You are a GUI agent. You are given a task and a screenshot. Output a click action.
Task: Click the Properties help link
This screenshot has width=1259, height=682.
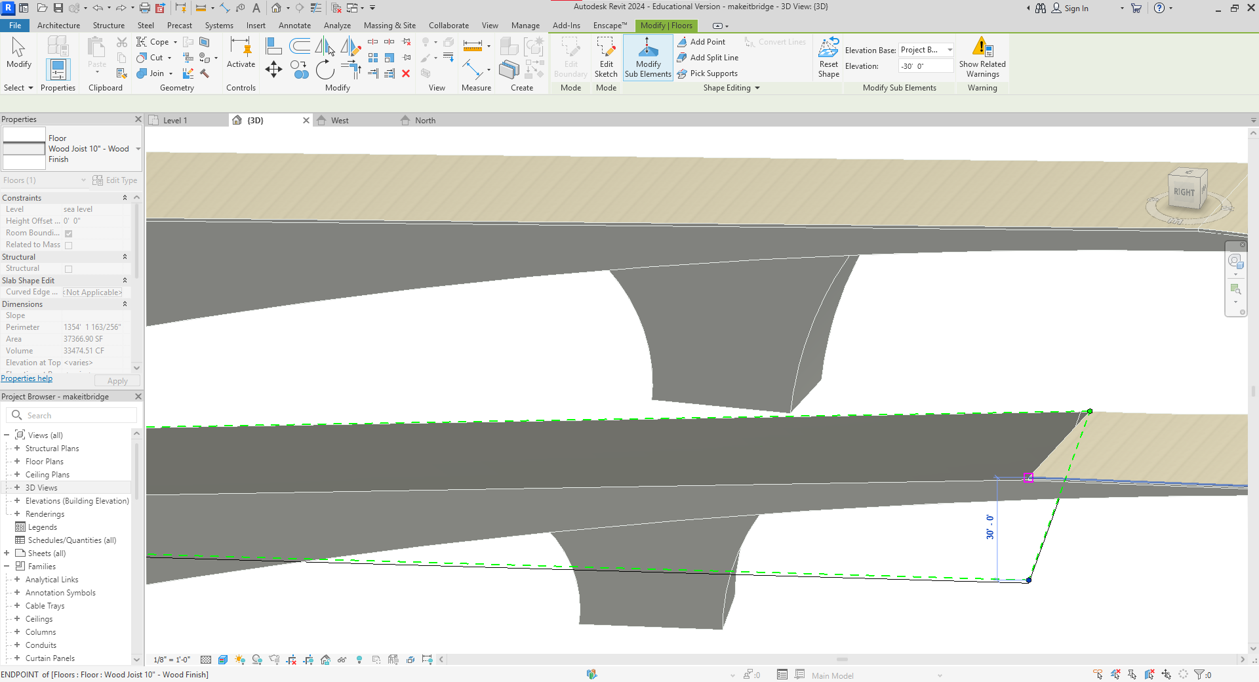(27, 378)
